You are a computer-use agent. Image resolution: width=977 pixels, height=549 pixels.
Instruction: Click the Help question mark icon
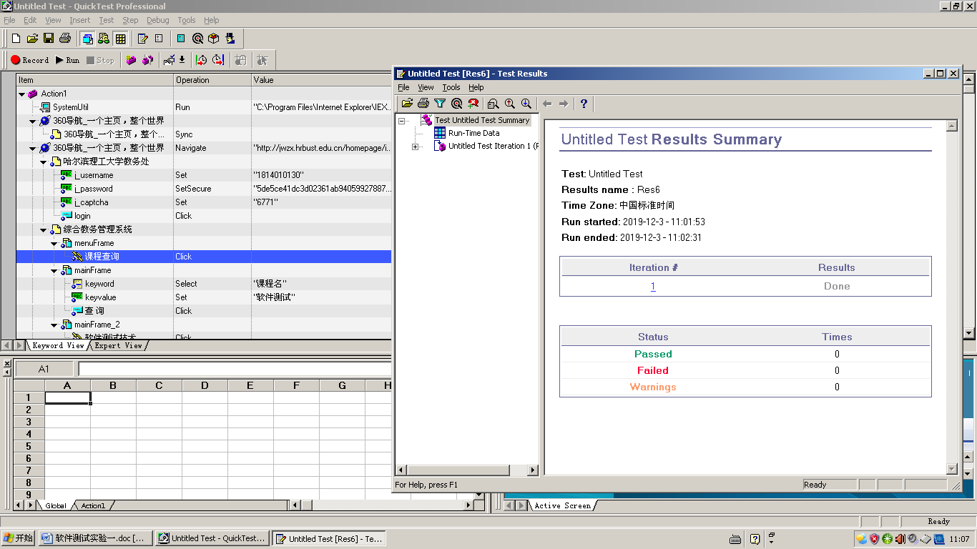point(584,104)
